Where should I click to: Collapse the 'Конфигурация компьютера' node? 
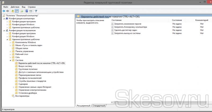click(x=4, y=19)
